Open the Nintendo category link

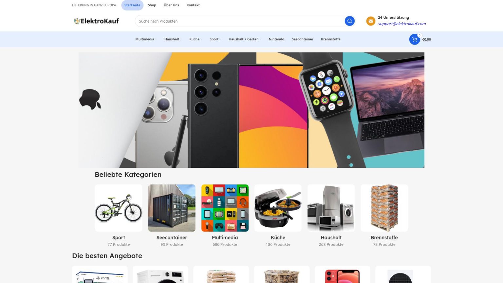click(276, 39)
